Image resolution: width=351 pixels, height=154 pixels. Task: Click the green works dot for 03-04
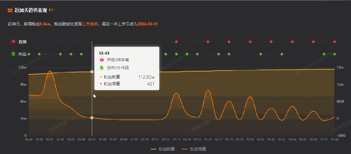[81, 54]
